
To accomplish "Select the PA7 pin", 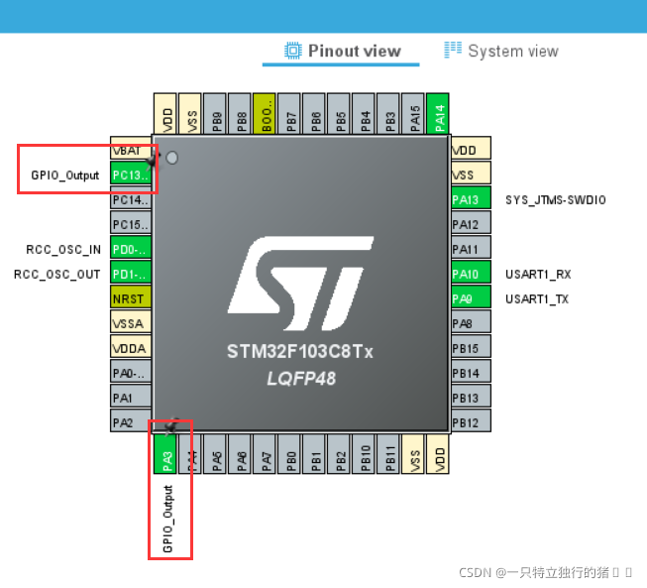I will point(265,454).
